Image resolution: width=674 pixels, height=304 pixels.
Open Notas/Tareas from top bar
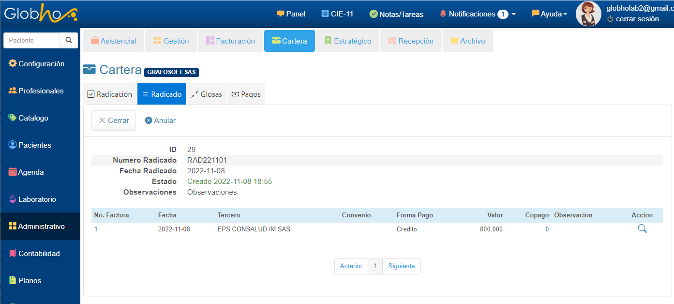pos(396,14)
